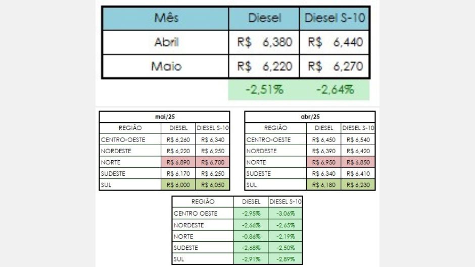Viewport: 475px width, 267px height.
Task: Select the abr/25 table title cell
Action: pos(310,116)
